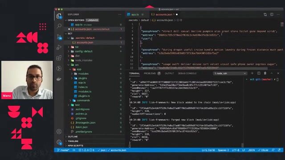Viewport: 285px width, 160px height.
Task: Open the Search view in activity bar
Action: (59, 26)
